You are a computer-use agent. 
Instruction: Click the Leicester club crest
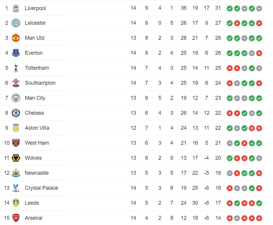[x=16, y=23]
